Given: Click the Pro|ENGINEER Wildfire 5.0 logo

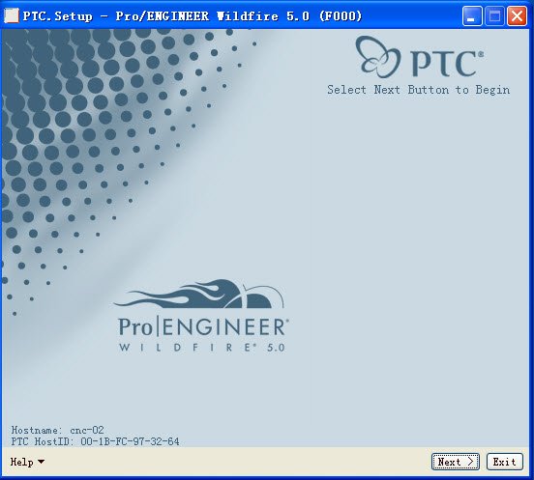Looking at the screenshot, I should [x=201, y=316].
